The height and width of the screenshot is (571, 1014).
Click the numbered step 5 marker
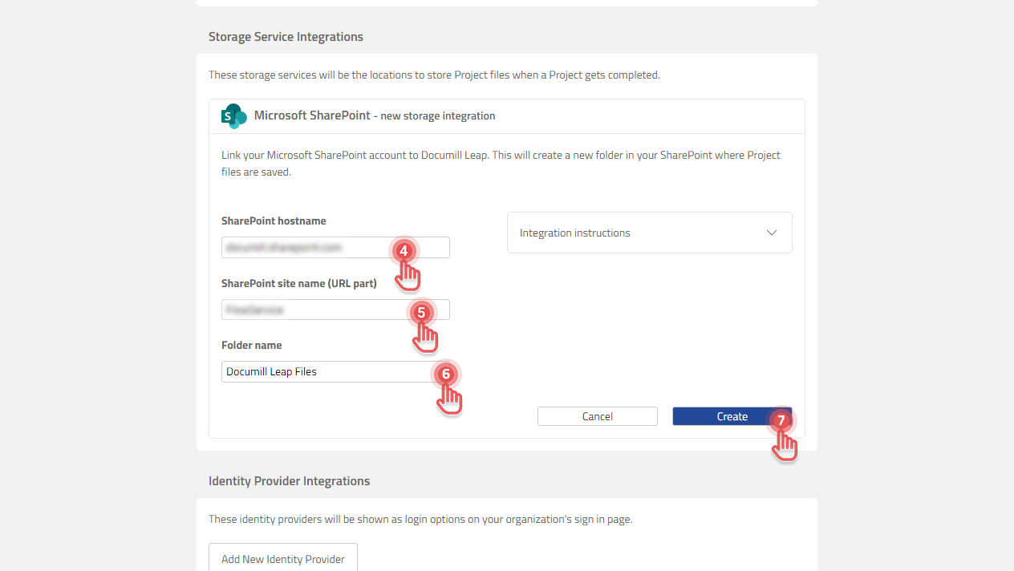pos(421,314)
